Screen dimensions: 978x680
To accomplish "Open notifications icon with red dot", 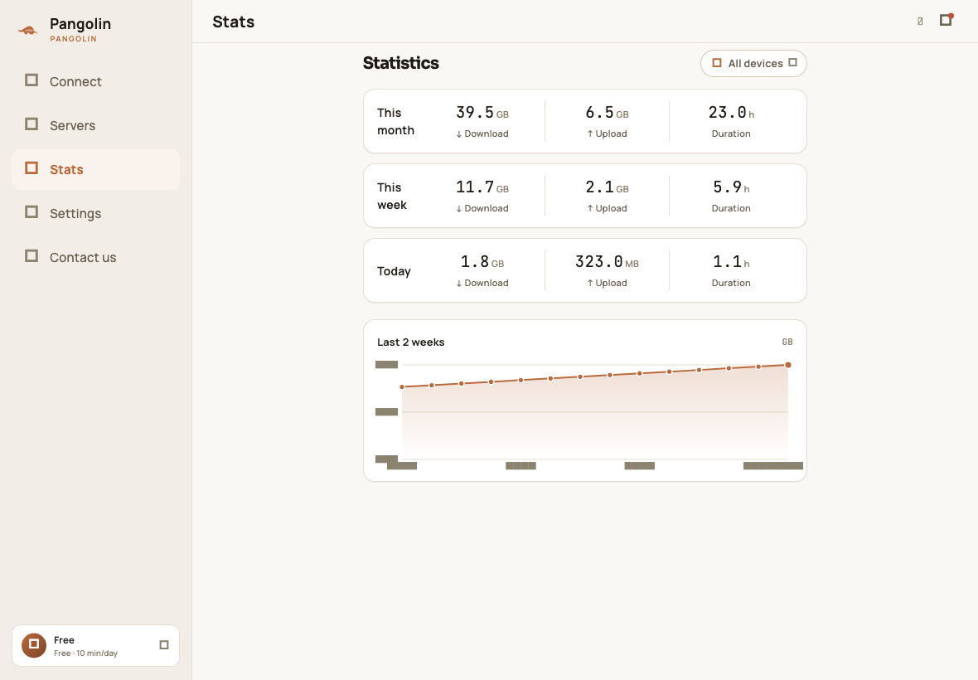I will click(x=947, y=20).
